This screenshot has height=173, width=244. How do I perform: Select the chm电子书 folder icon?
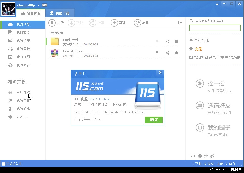click(x=54, y=41)
